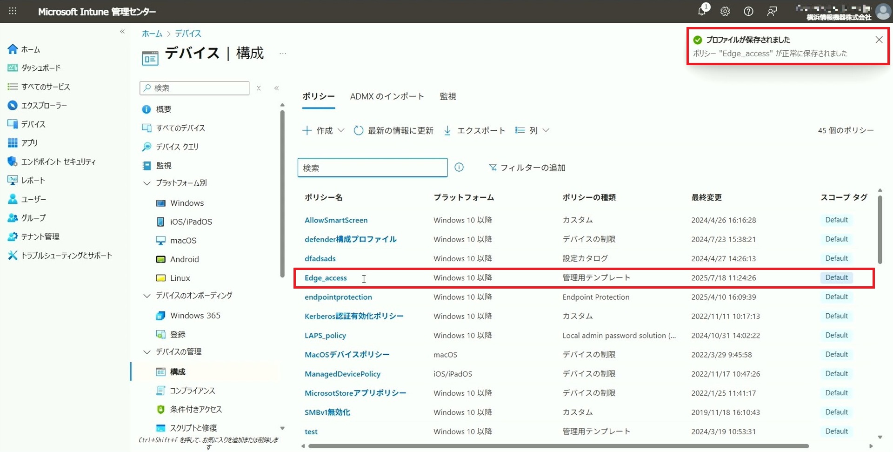
Task: Open the app launcher grid icon
Action: 13,11
